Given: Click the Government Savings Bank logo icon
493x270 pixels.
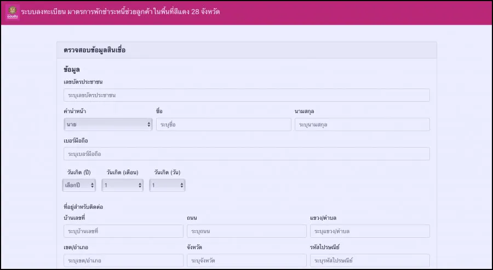Looking at the screenshot, I should click(x=12, y=12).
